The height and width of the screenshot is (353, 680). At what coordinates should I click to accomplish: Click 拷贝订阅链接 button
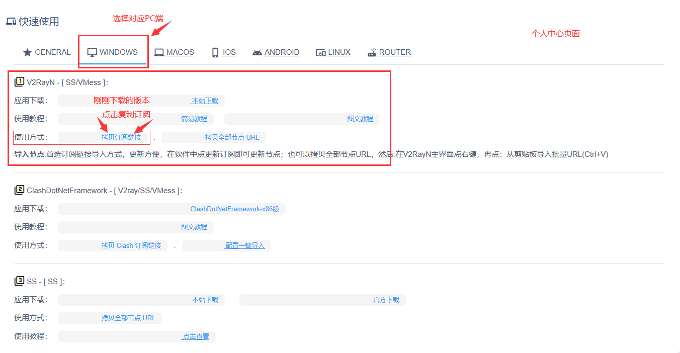click(x=121, y=137)
